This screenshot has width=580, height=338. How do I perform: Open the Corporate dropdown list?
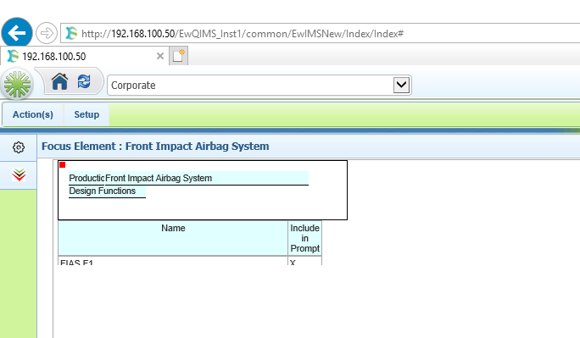pyautogui.click(x=259, y=86)
